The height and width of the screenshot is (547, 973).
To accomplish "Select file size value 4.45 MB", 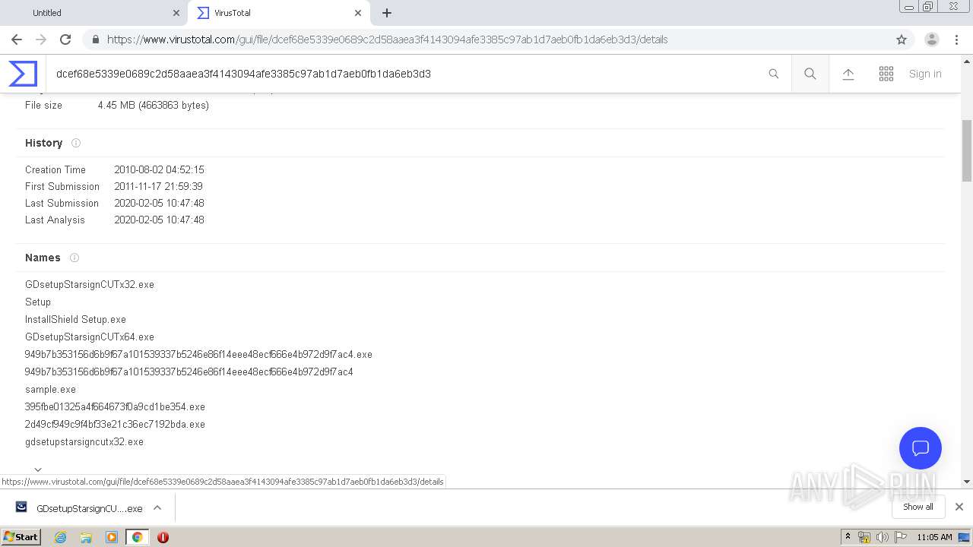I will pos(154,105).
